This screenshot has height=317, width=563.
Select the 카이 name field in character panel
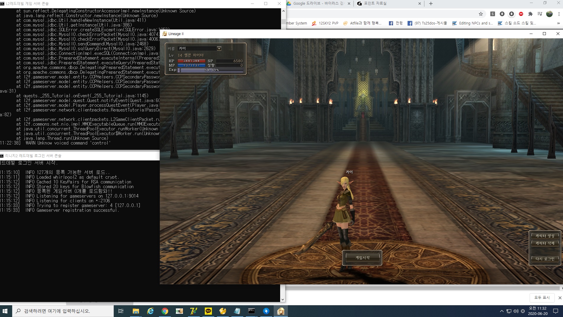click(197, 48)
